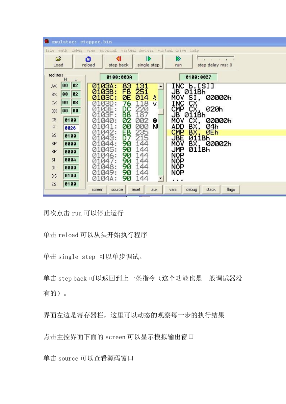286x404 pixels.
Task: Click the memory list scroll down arrow
Action: pos(161,178)
